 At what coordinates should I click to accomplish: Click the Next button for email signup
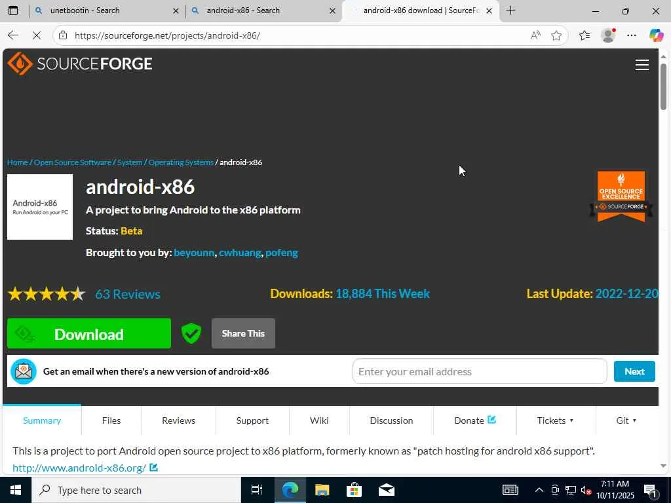634,371
